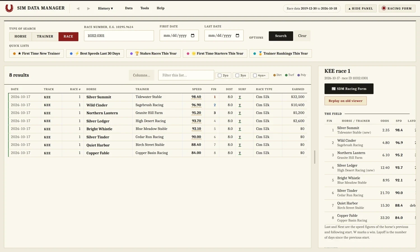
Task: Open the First Date calendar picker icon
Action: [x=193, y=36]
